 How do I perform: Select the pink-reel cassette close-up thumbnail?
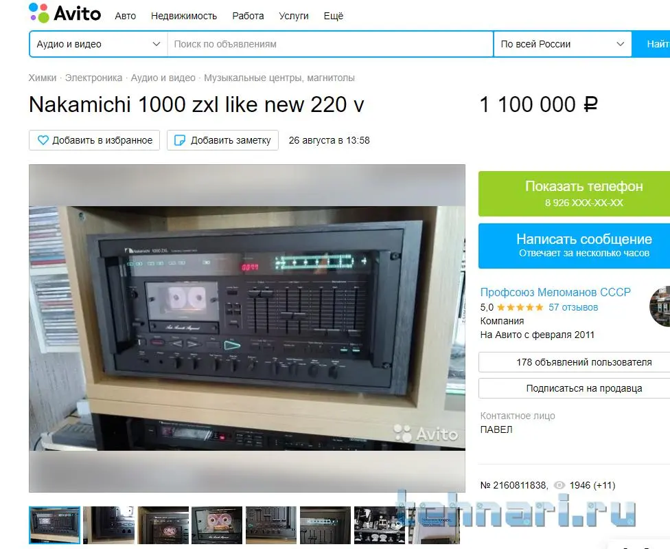click(217, 525)
